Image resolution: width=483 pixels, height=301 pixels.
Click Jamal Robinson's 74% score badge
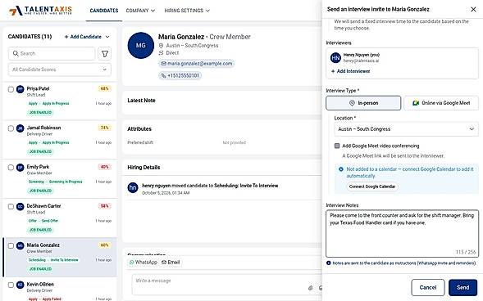pyautogui.click(x=105, y=128)
